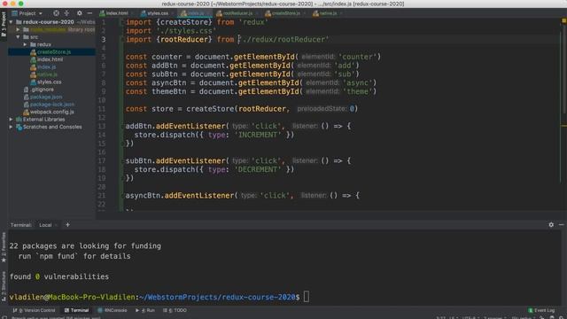Add a new terminal session with plus
Image resolution: width=567 pixels, height=319 pixels.
coord(67,225)
